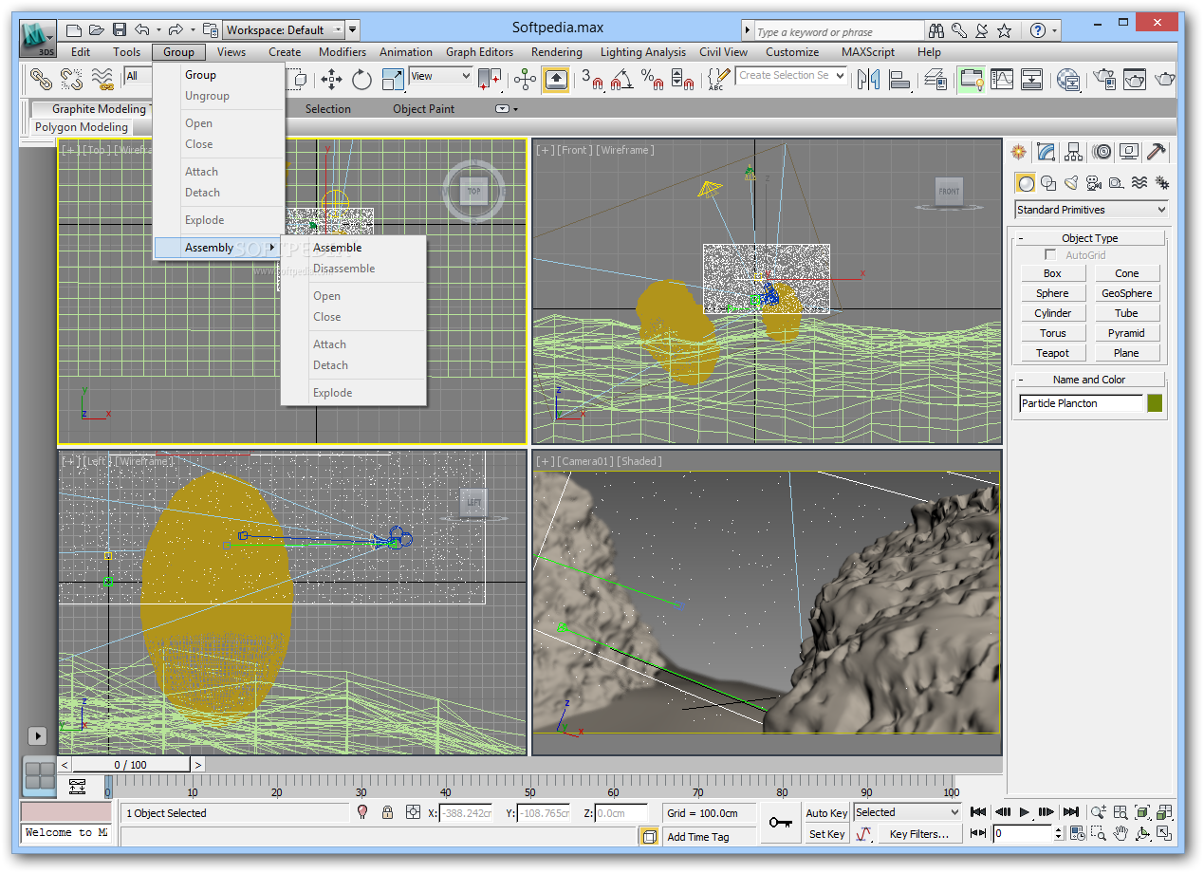Select the Cameras category icon

pyautogui.click(x=1094, y=183)
